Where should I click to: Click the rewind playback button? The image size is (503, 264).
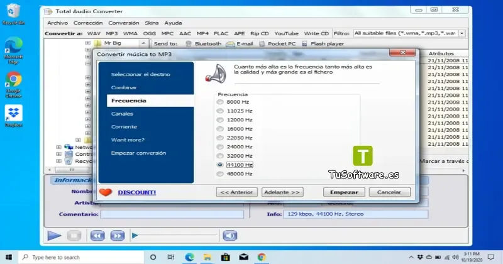pyautogui.click(x=97, y=236)
